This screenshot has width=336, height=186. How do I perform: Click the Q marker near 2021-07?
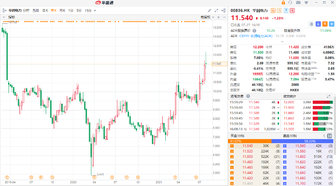[x=196, y=177]
